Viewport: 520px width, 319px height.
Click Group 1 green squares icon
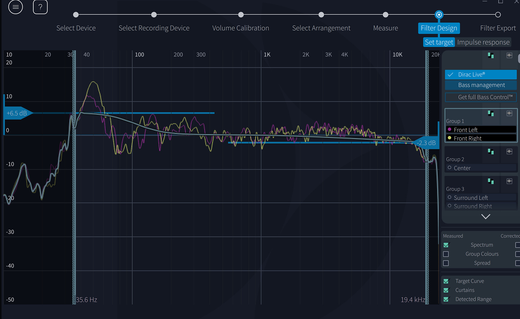point(490,113)
